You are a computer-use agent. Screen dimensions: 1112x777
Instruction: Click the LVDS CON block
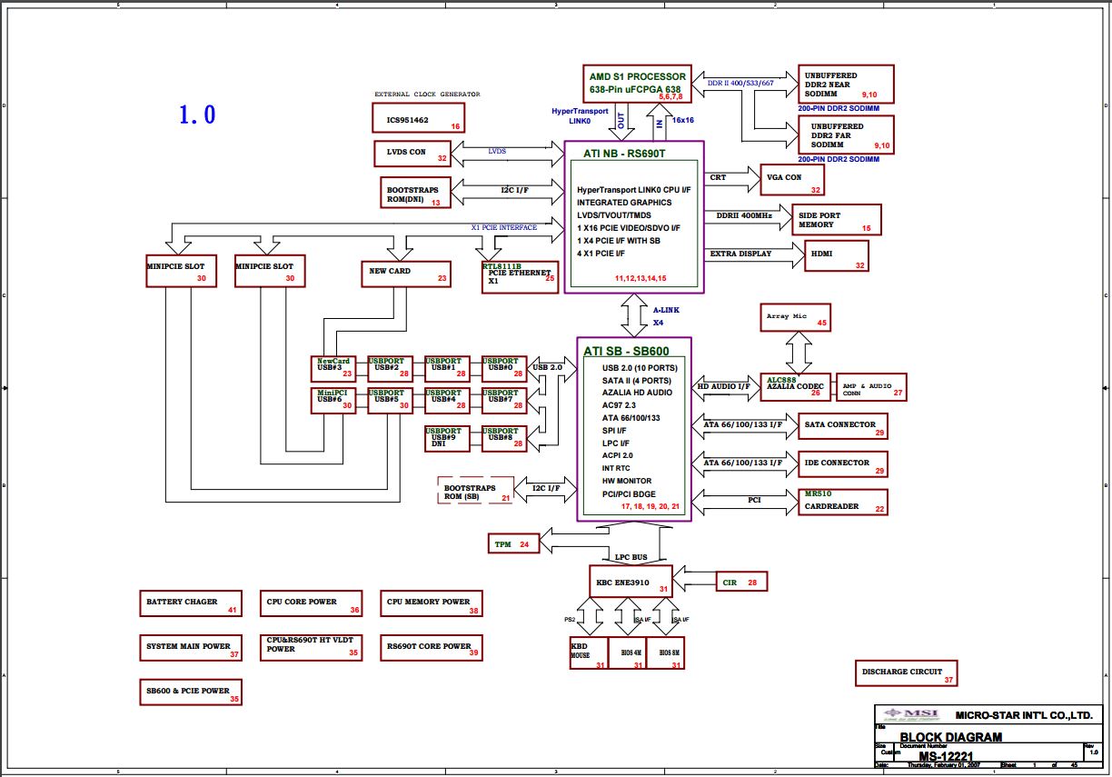coord(413,153)
